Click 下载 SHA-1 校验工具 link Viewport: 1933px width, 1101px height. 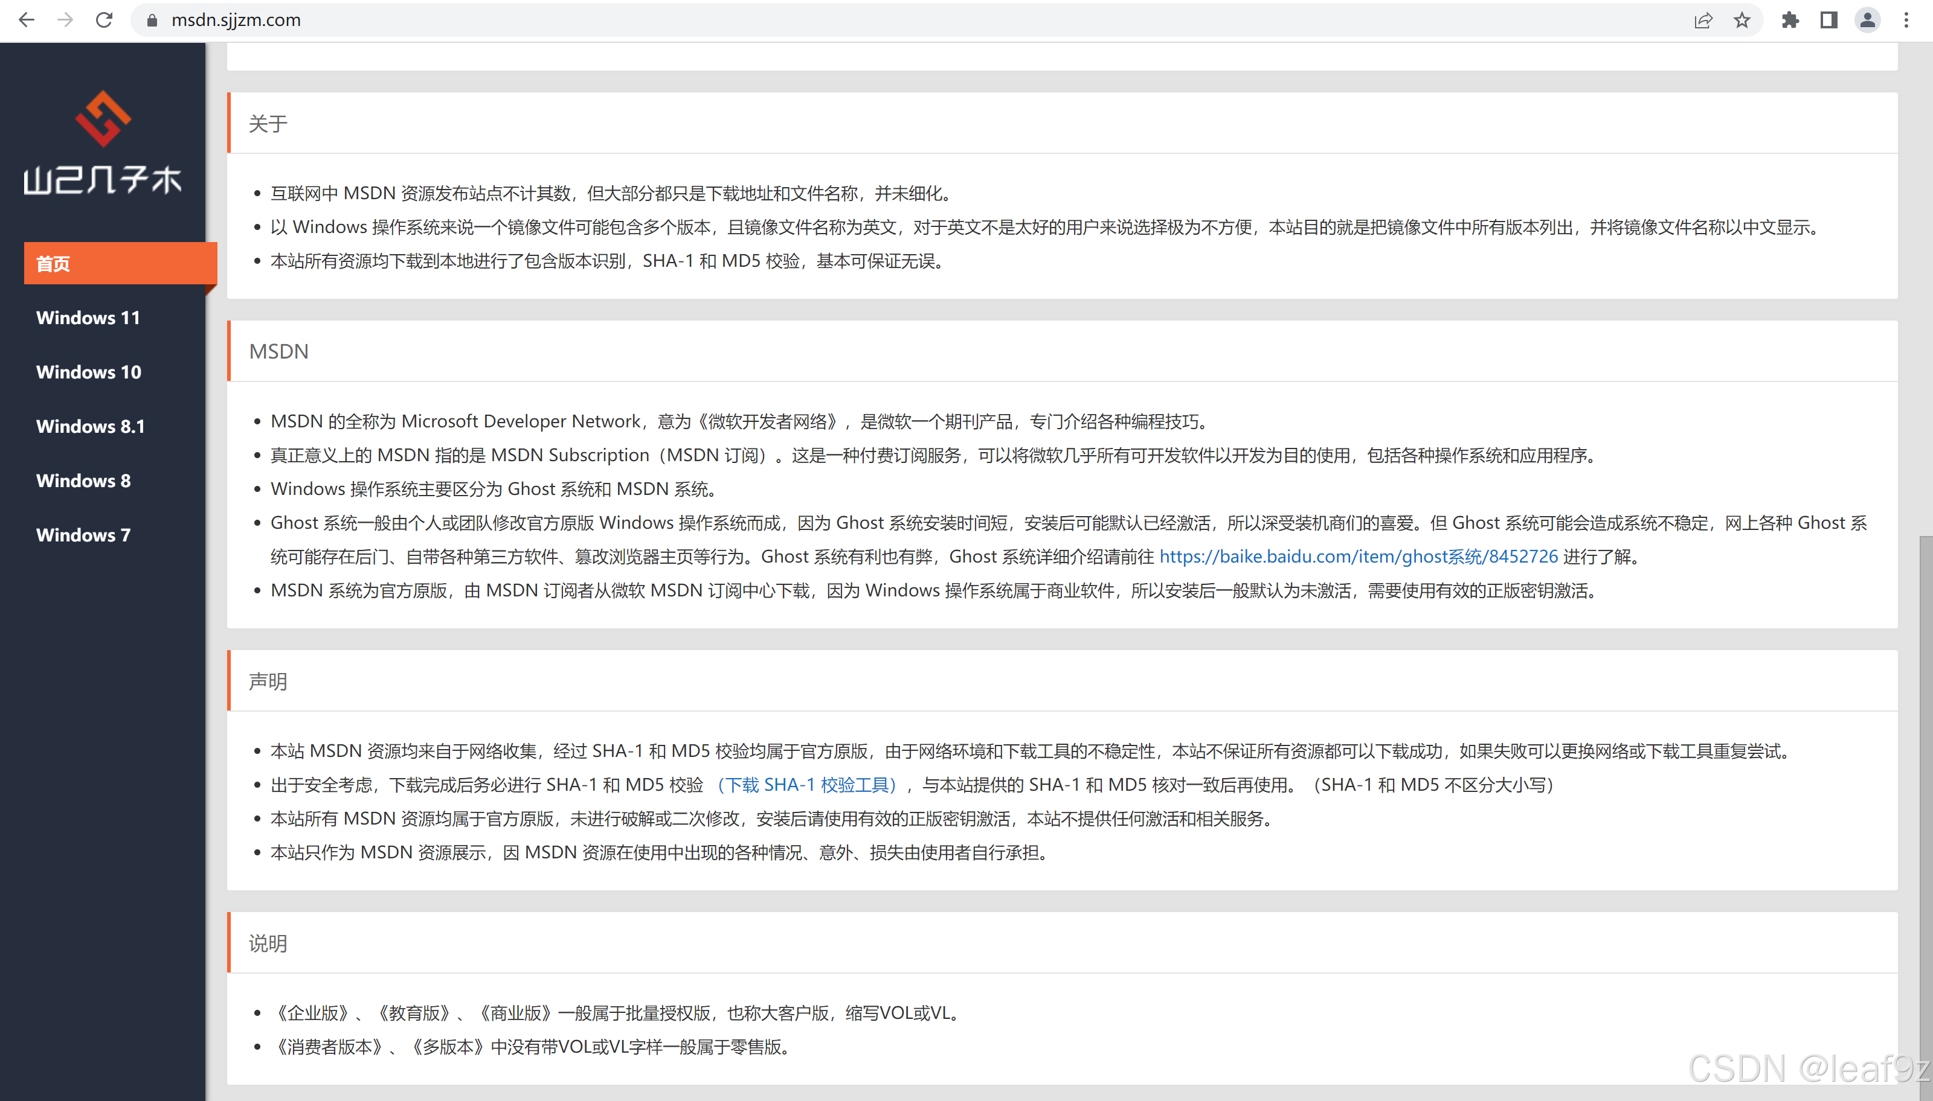coord(806,785)
